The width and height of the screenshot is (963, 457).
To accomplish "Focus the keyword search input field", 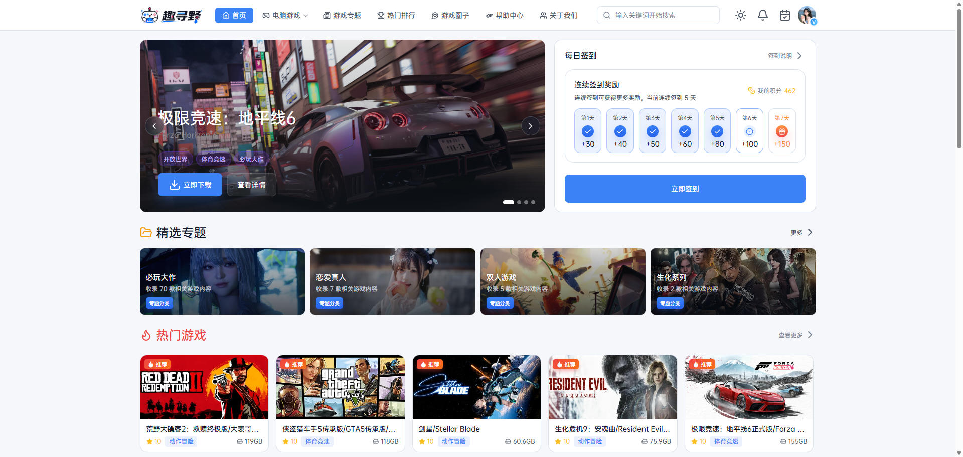I will [658, 15].
